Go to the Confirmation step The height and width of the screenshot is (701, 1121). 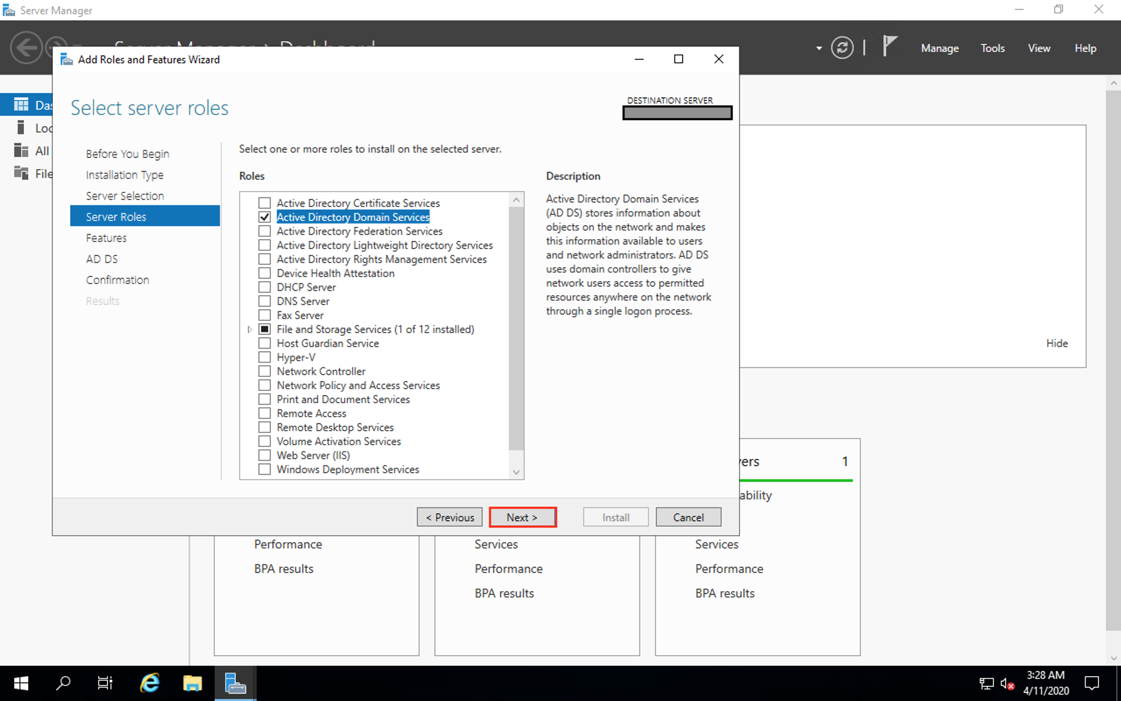117,280
